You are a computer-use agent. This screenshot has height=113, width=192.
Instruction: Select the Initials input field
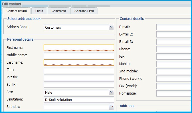tap(79, 77)
